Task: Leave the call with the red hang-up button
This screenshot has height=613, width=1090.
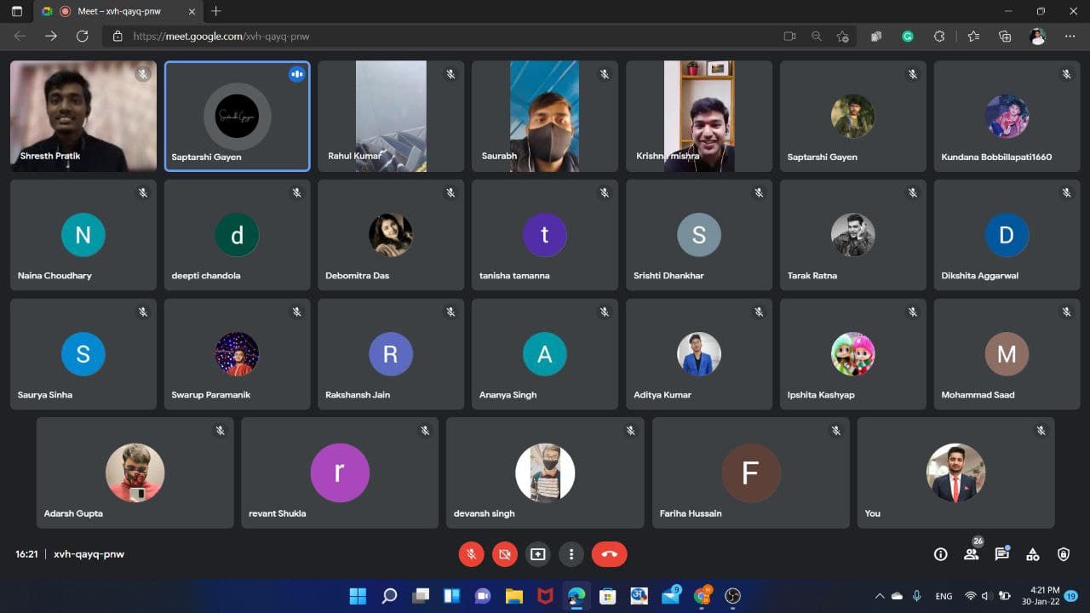Action: (x=609, y=554)
